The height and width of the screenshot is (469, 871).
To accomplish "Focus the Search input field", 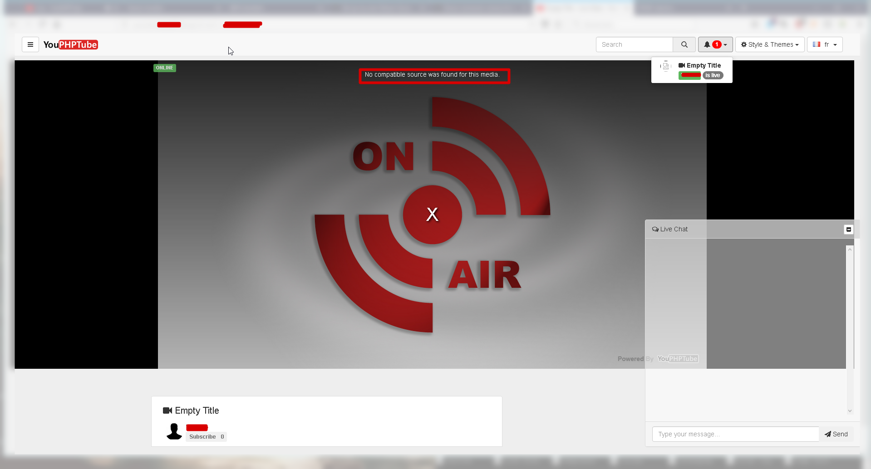I will pyautogui.click(x=634, y=44).
